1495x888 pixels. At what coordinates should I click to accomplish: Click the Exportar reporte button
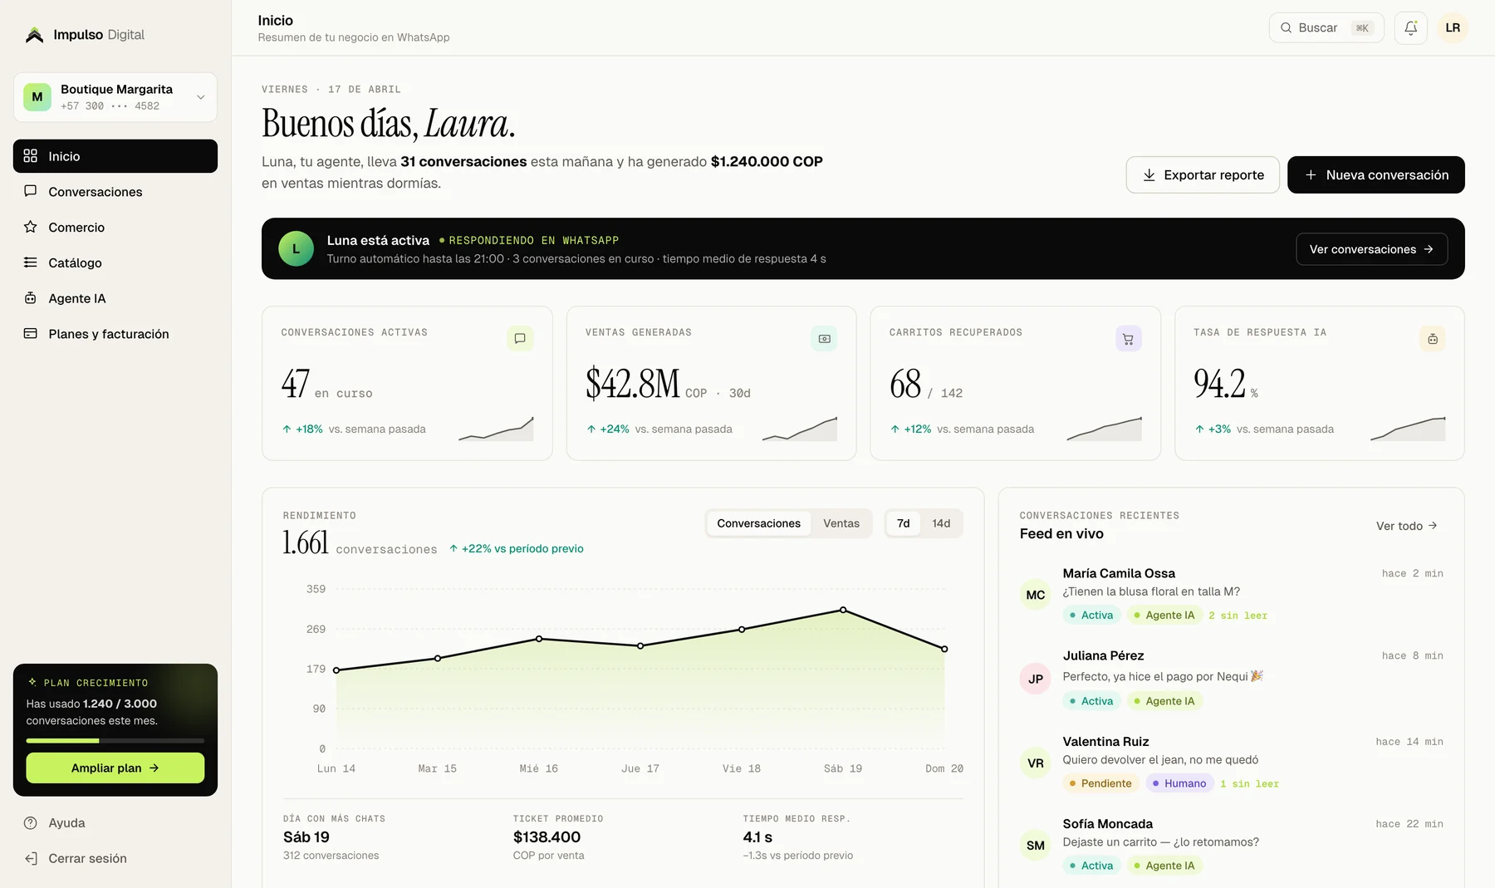click(1203, 175)
